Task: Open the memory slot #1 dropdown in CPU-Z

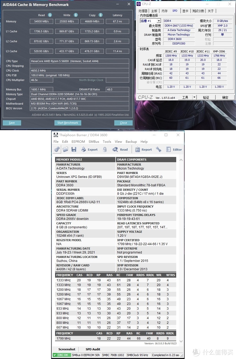Action: click(x=159, y=21)
